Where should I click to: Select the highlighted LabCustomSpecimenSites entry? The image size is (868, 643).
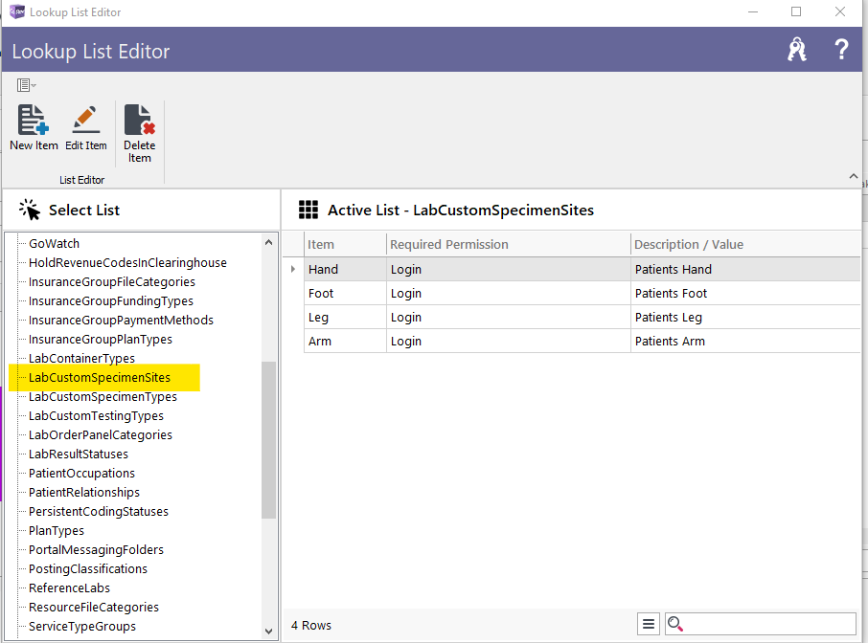coord(101,377)
